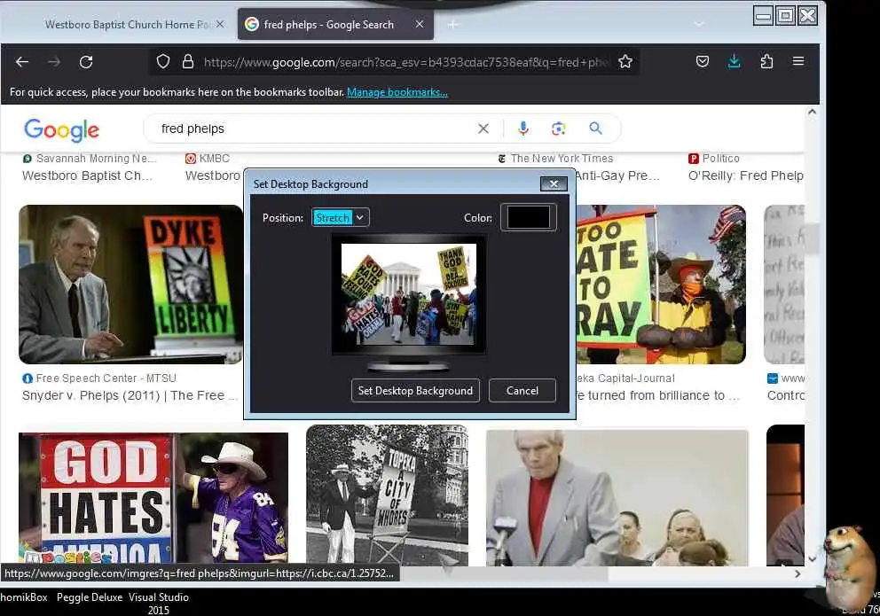
Task: Open the tracking protection shield icon
Action: pos(162,62)
